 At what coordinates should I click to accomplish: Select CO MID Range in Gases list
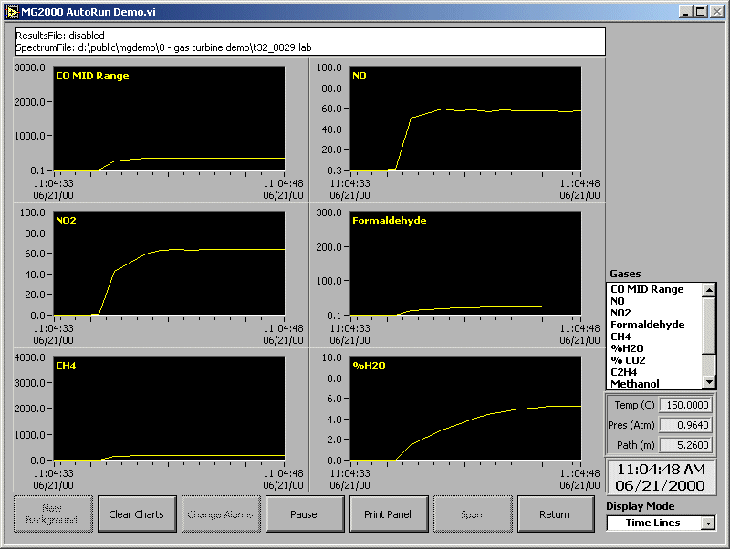point(647,289)
